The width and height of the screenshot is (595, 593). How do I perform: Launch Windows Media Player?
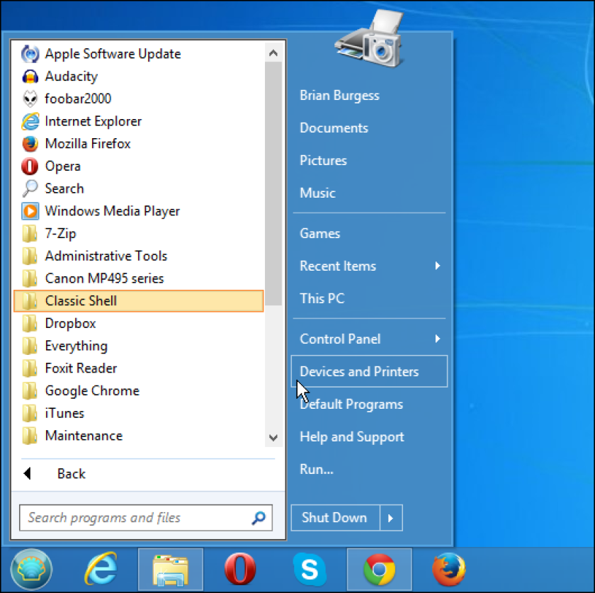(139, 210)
